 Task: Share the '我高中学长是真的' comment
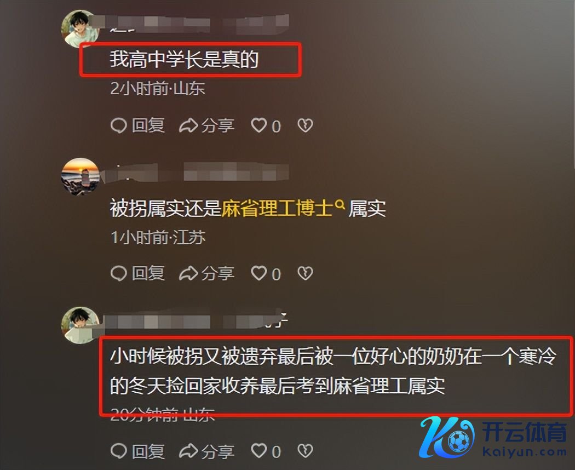(206, 125)
